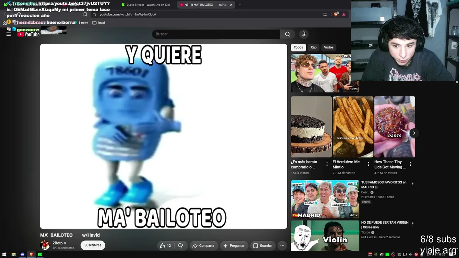Open options for 'El Verdulero Me Mintio' short
The image size is (459, 258).
368,164
